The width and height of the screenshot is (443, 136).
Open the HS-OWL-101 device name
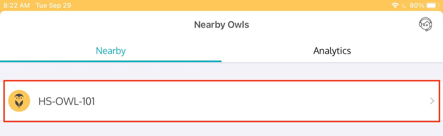click(66, 101)
